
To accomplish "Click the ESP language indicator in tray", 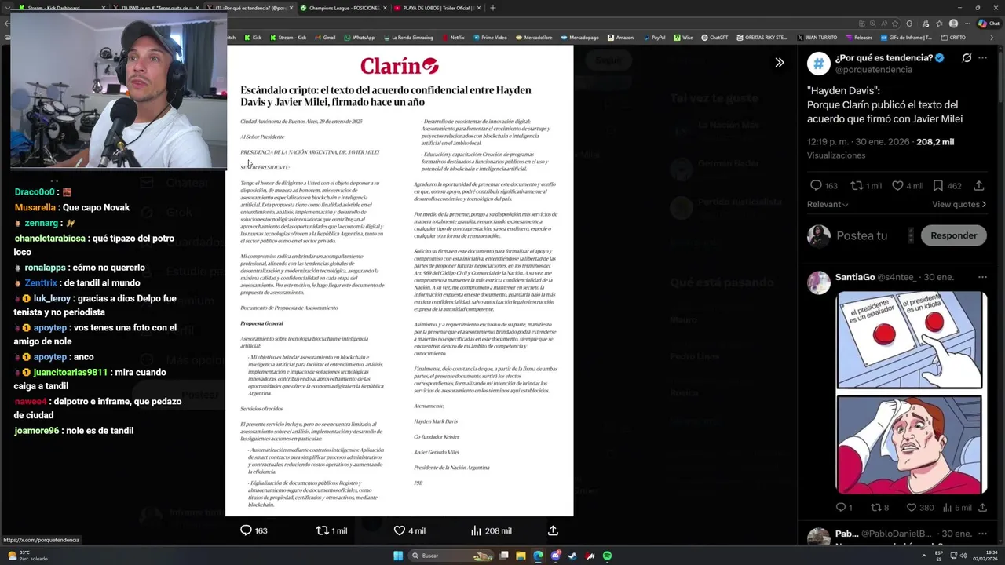I will pos(939,556).
